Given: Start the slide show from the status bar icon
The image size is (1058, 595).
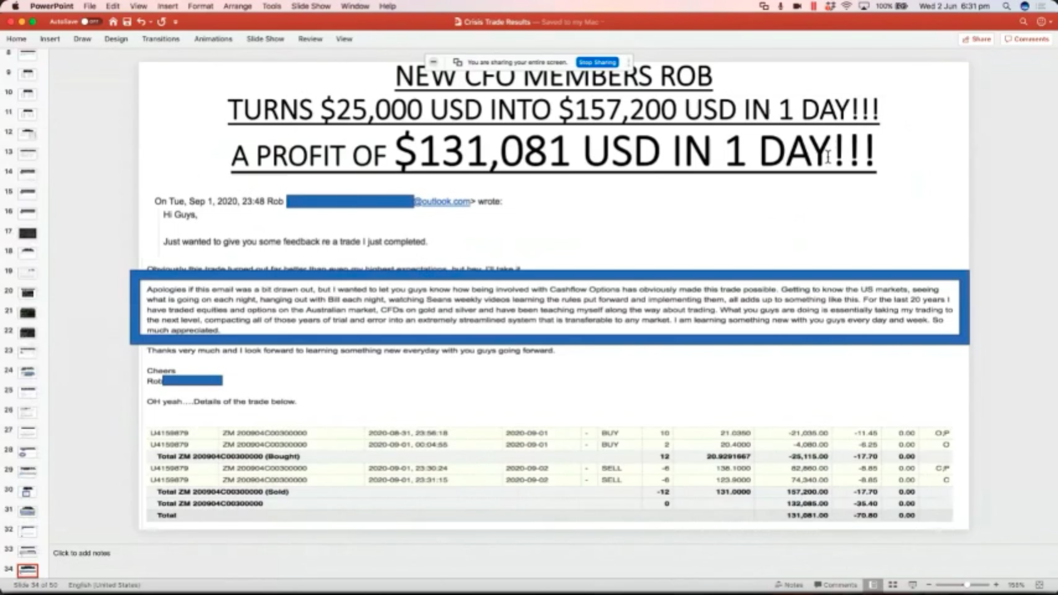Looking at the screenshot, I should [913, 585].
